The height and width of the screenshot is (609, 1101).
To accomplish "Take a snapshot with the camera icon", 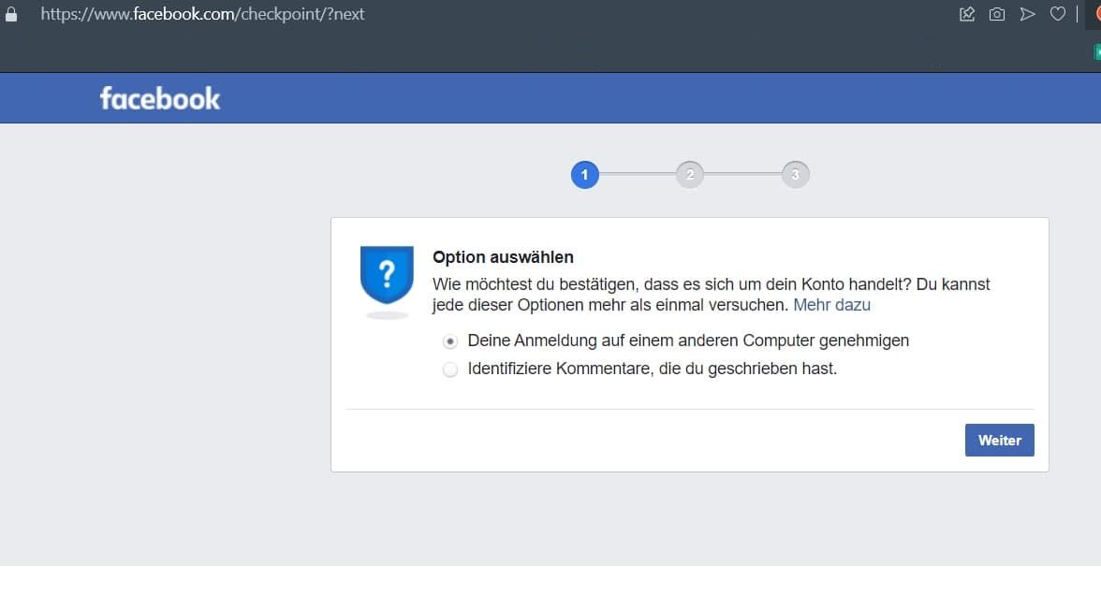I will [996, 14].
